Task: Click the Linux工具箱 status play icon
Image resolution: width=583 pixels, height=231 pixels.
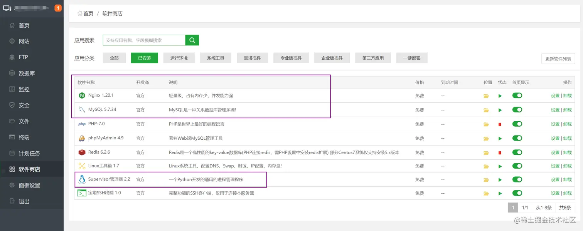Action: pyautogui.click(x=500, y=166)
